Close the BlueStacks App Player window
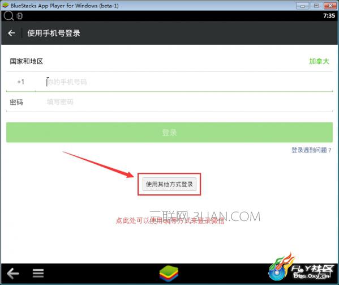339x285 pixels. point(330,6)
